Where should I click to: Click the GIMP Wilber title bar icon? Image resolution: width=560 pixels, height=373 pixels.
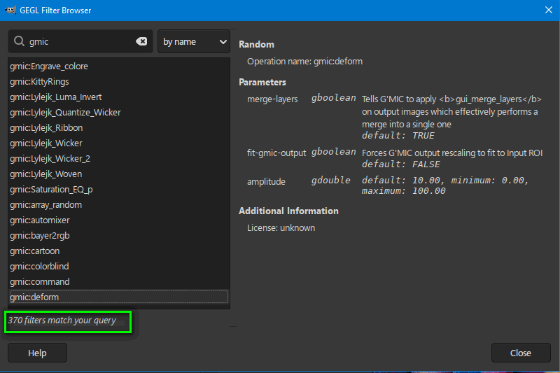tap(10, 10)
